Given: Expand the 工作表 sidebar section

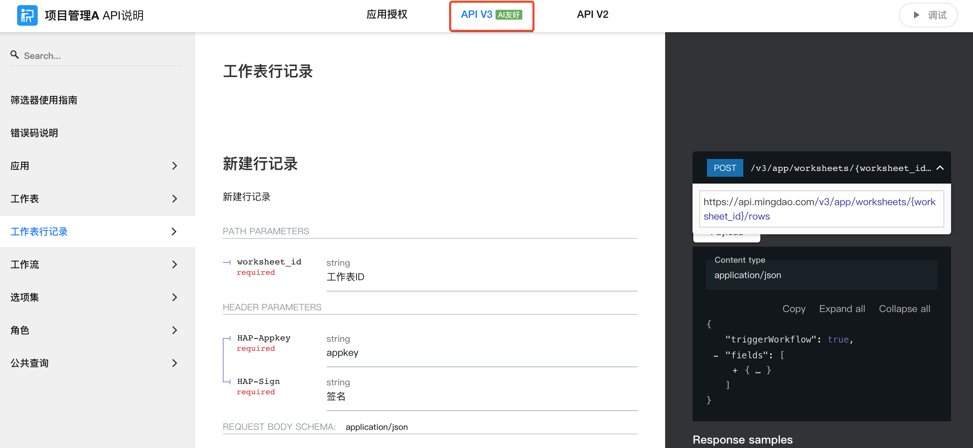Looking at the screenshot, I should click(x=174, y=199).
